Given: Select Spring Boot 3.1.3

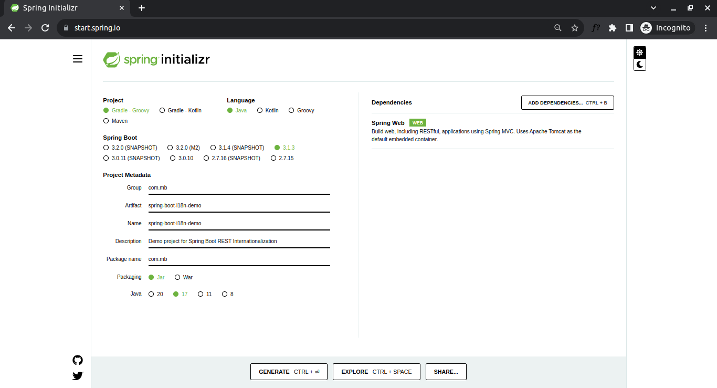Looking at the screenshot, I should [x=284, y=148].
